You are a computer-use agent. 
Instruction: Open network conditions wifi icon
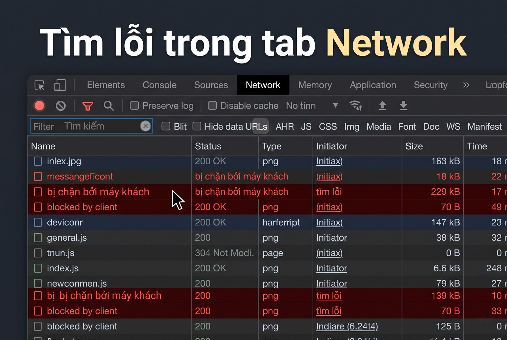(356, 106)
